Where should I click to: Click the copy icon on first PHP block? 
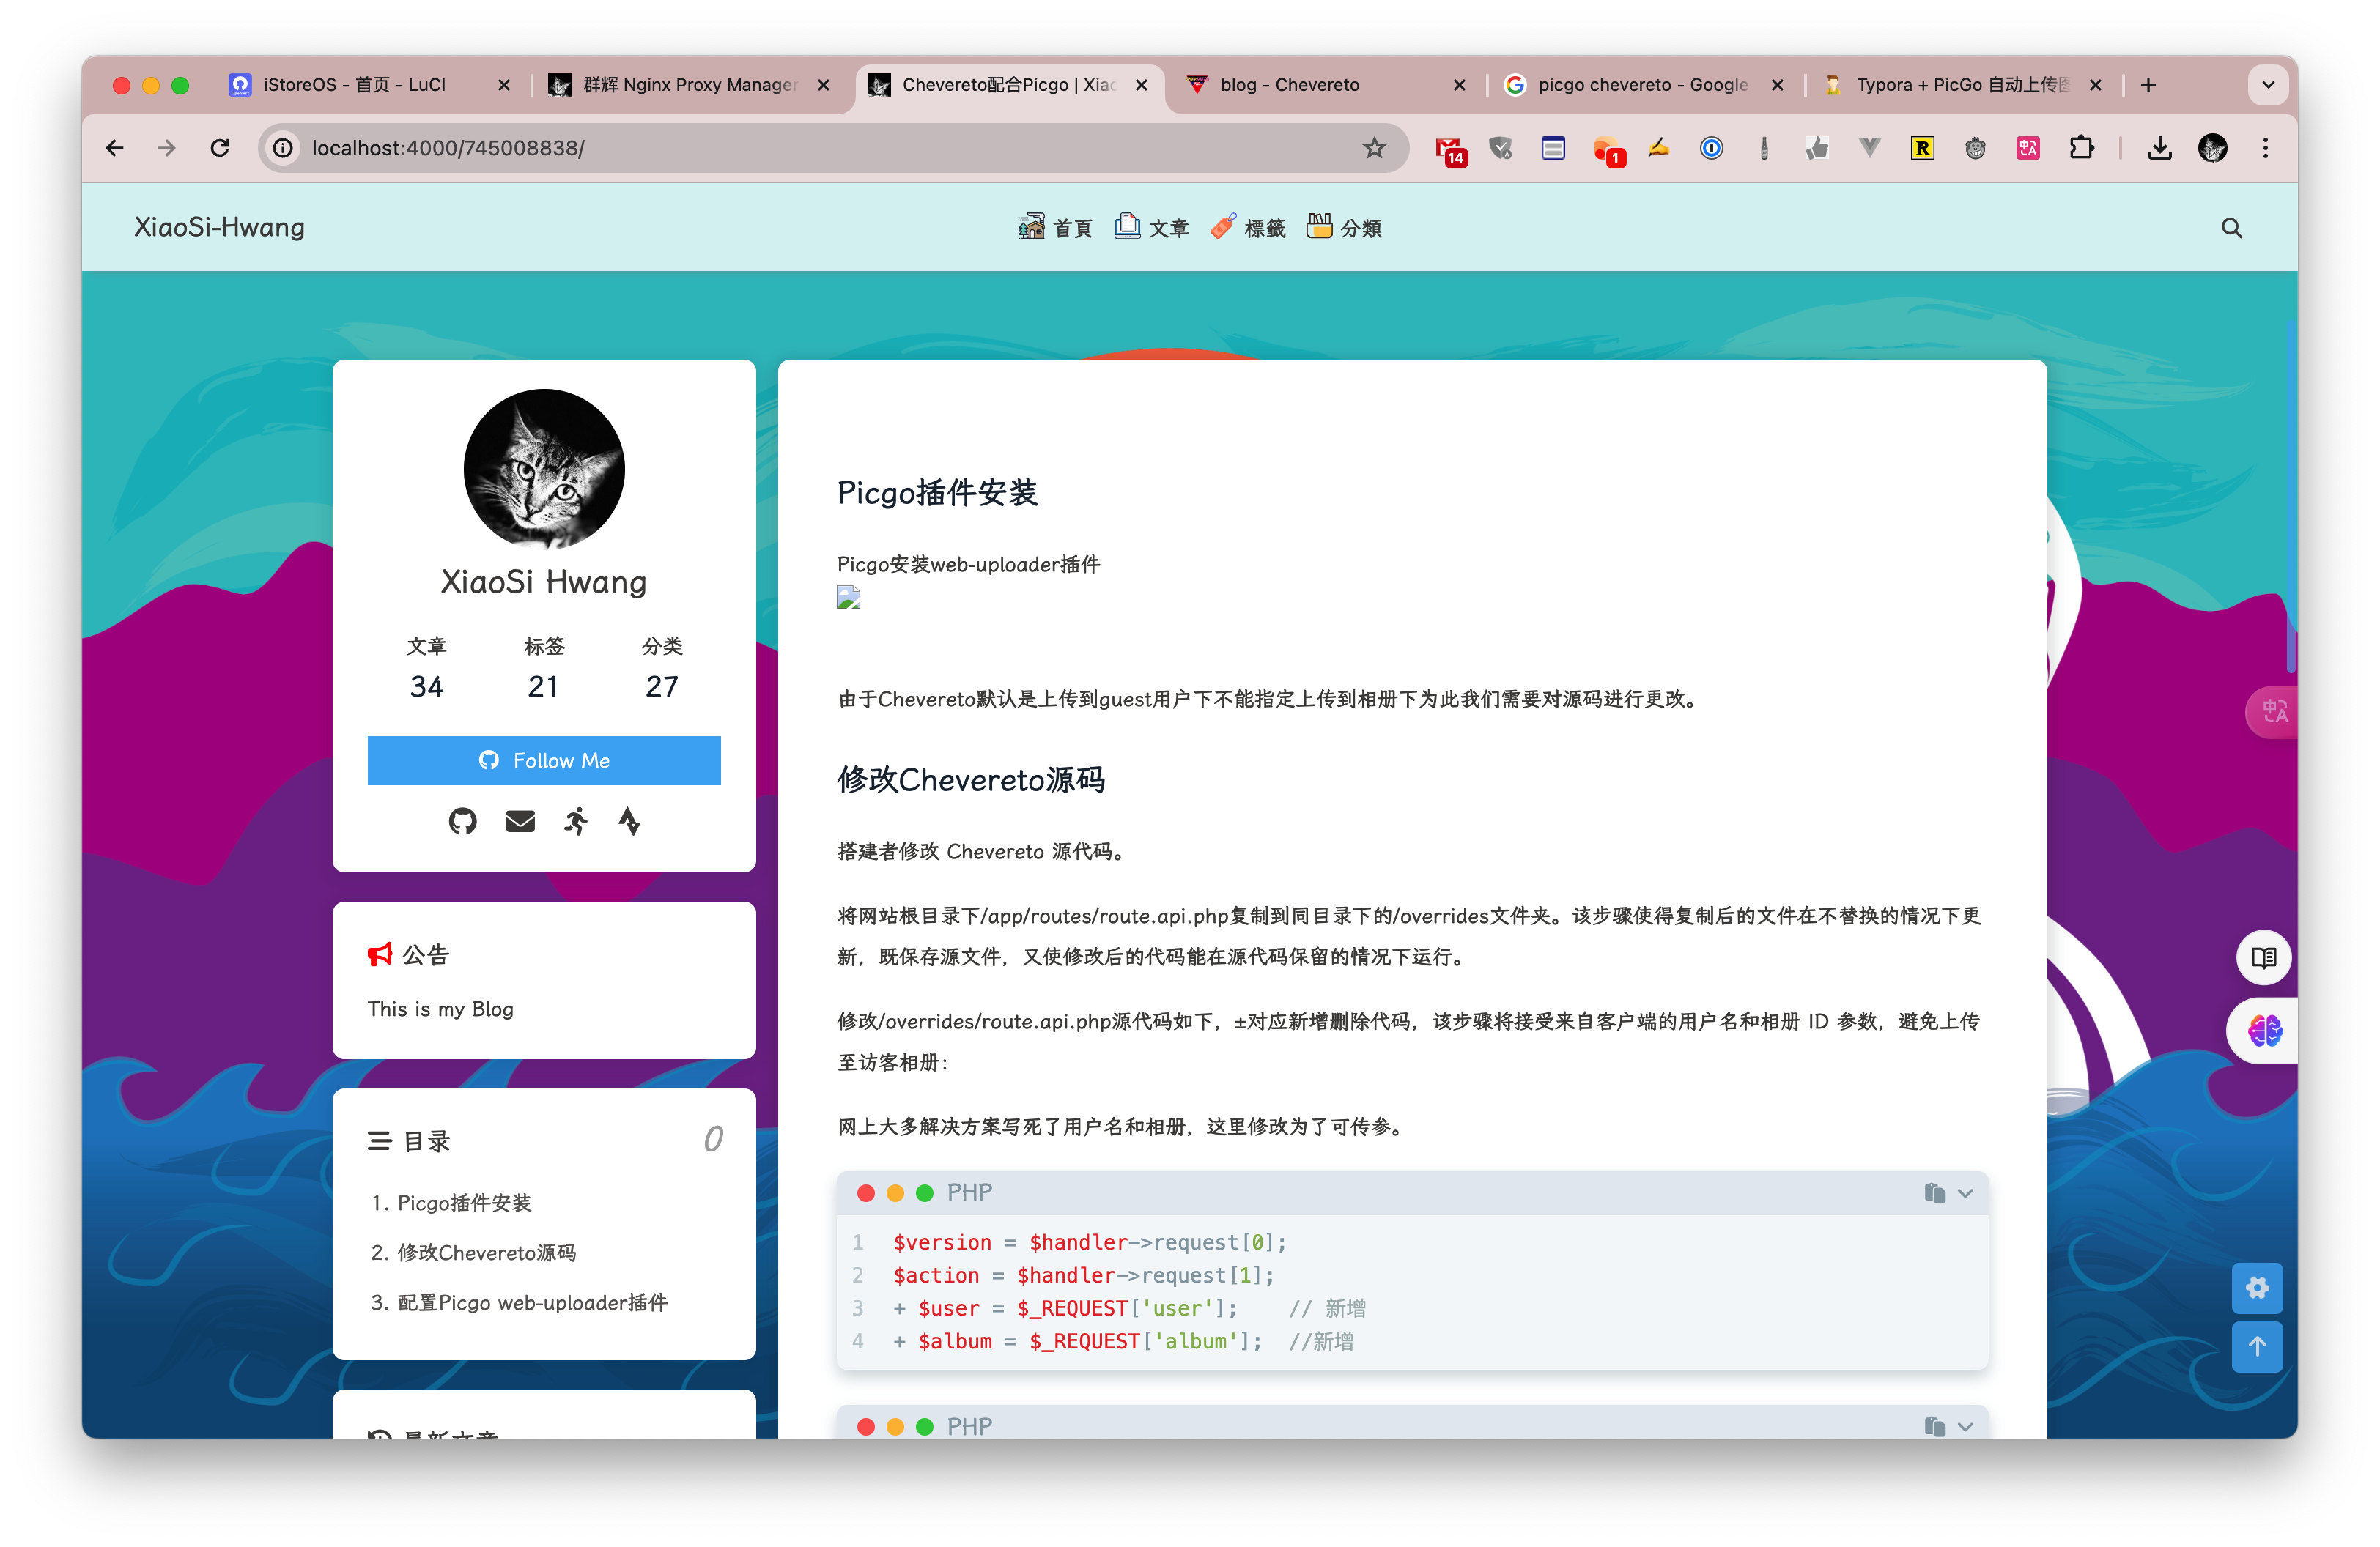click(1934, 1192)
